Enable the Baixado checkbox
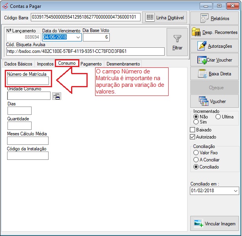The image size is (242, 236). coord(193,130)
